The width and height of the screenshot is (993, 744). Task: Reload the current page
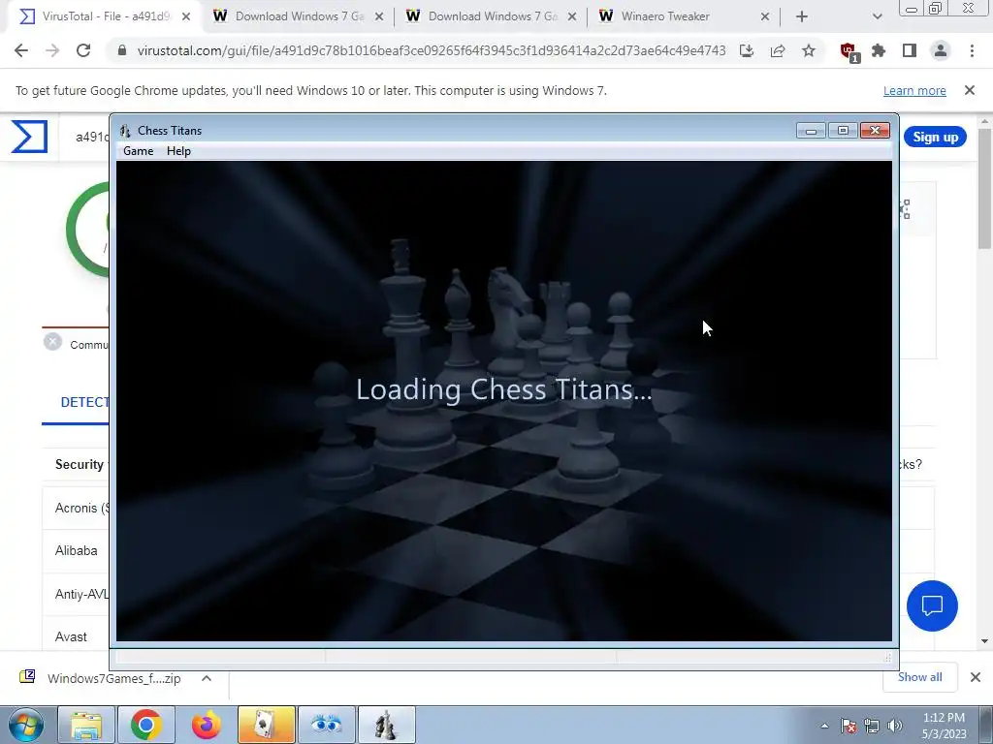tap(83, 50)
